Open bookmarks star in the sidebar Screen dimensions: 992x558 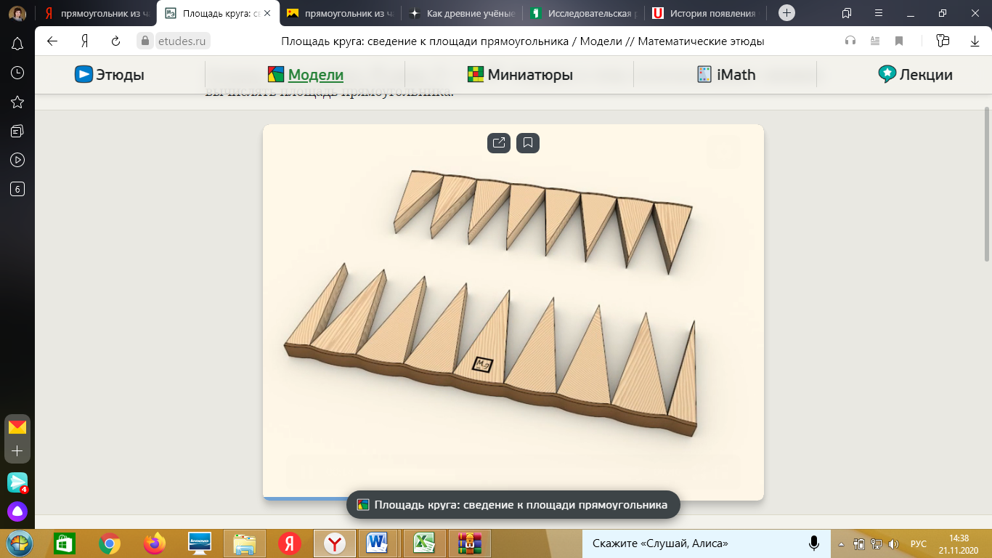pyautogui.click(x=17, y=102)
